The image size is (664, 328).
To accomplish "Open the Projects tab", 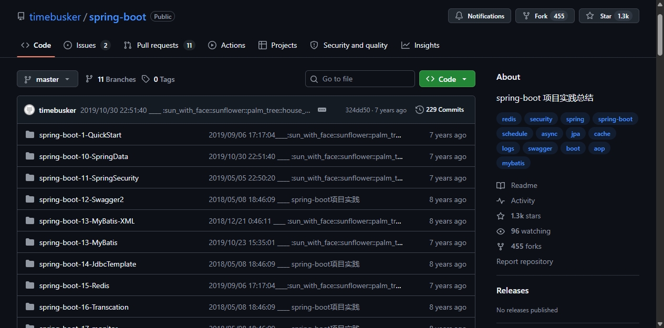I will (278, 45).
